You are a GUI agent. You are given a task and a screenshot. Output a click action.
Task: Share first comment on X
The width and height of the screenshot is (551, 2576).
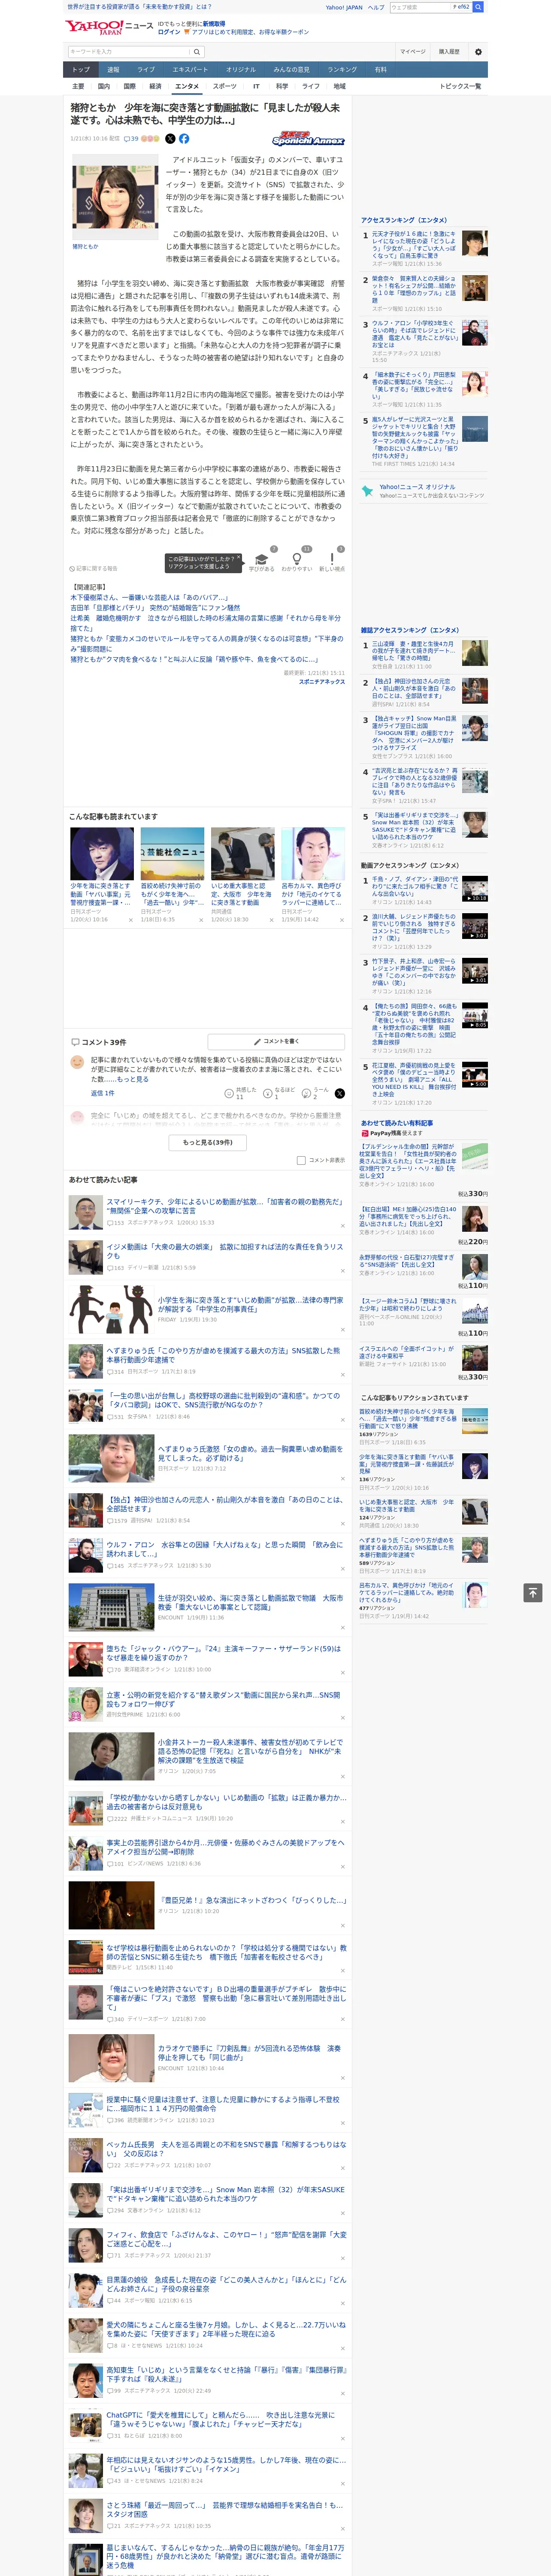[340, 1093]
